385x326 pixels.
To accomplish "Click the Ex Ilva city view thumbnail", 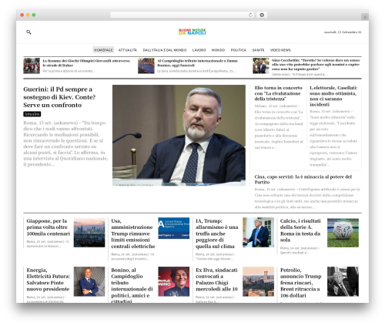I will coord(259,281).
